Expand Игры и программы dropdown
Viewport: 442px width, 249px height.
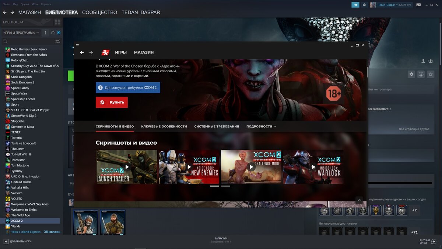coord(21,32)
